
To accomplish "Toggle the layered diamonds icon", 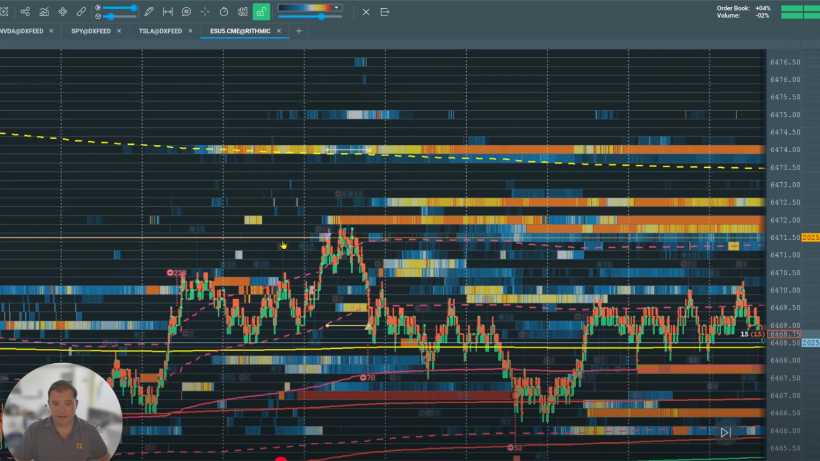I will [x=63, y=12].
